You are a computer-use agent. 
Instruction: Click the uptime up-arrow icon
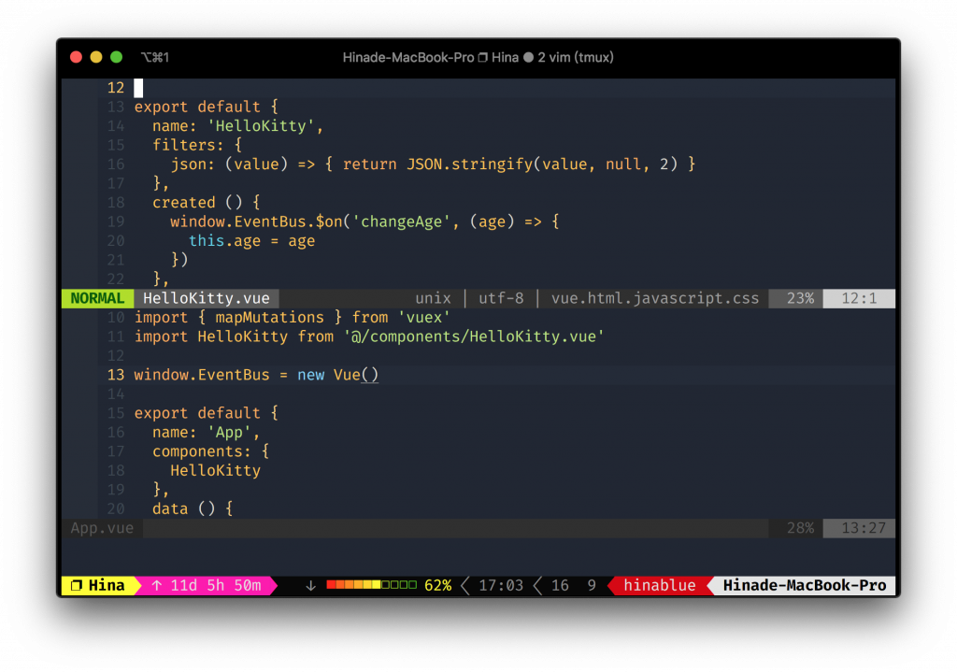pyautogui.click(x=157, y=585)
